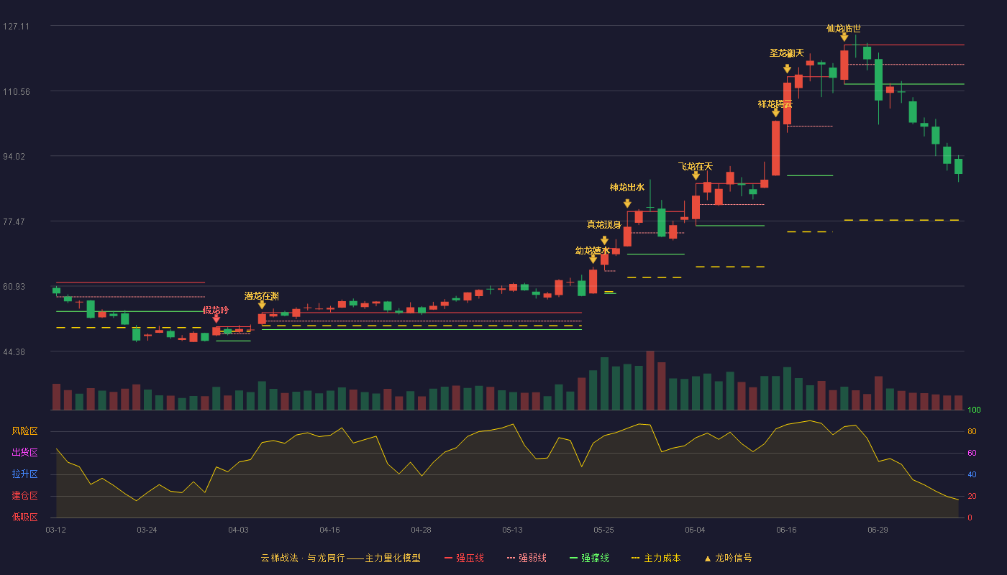Viewport: 1007px width, 575px height.
Task: Click the 低吸区 zone label
Action: 24,517
